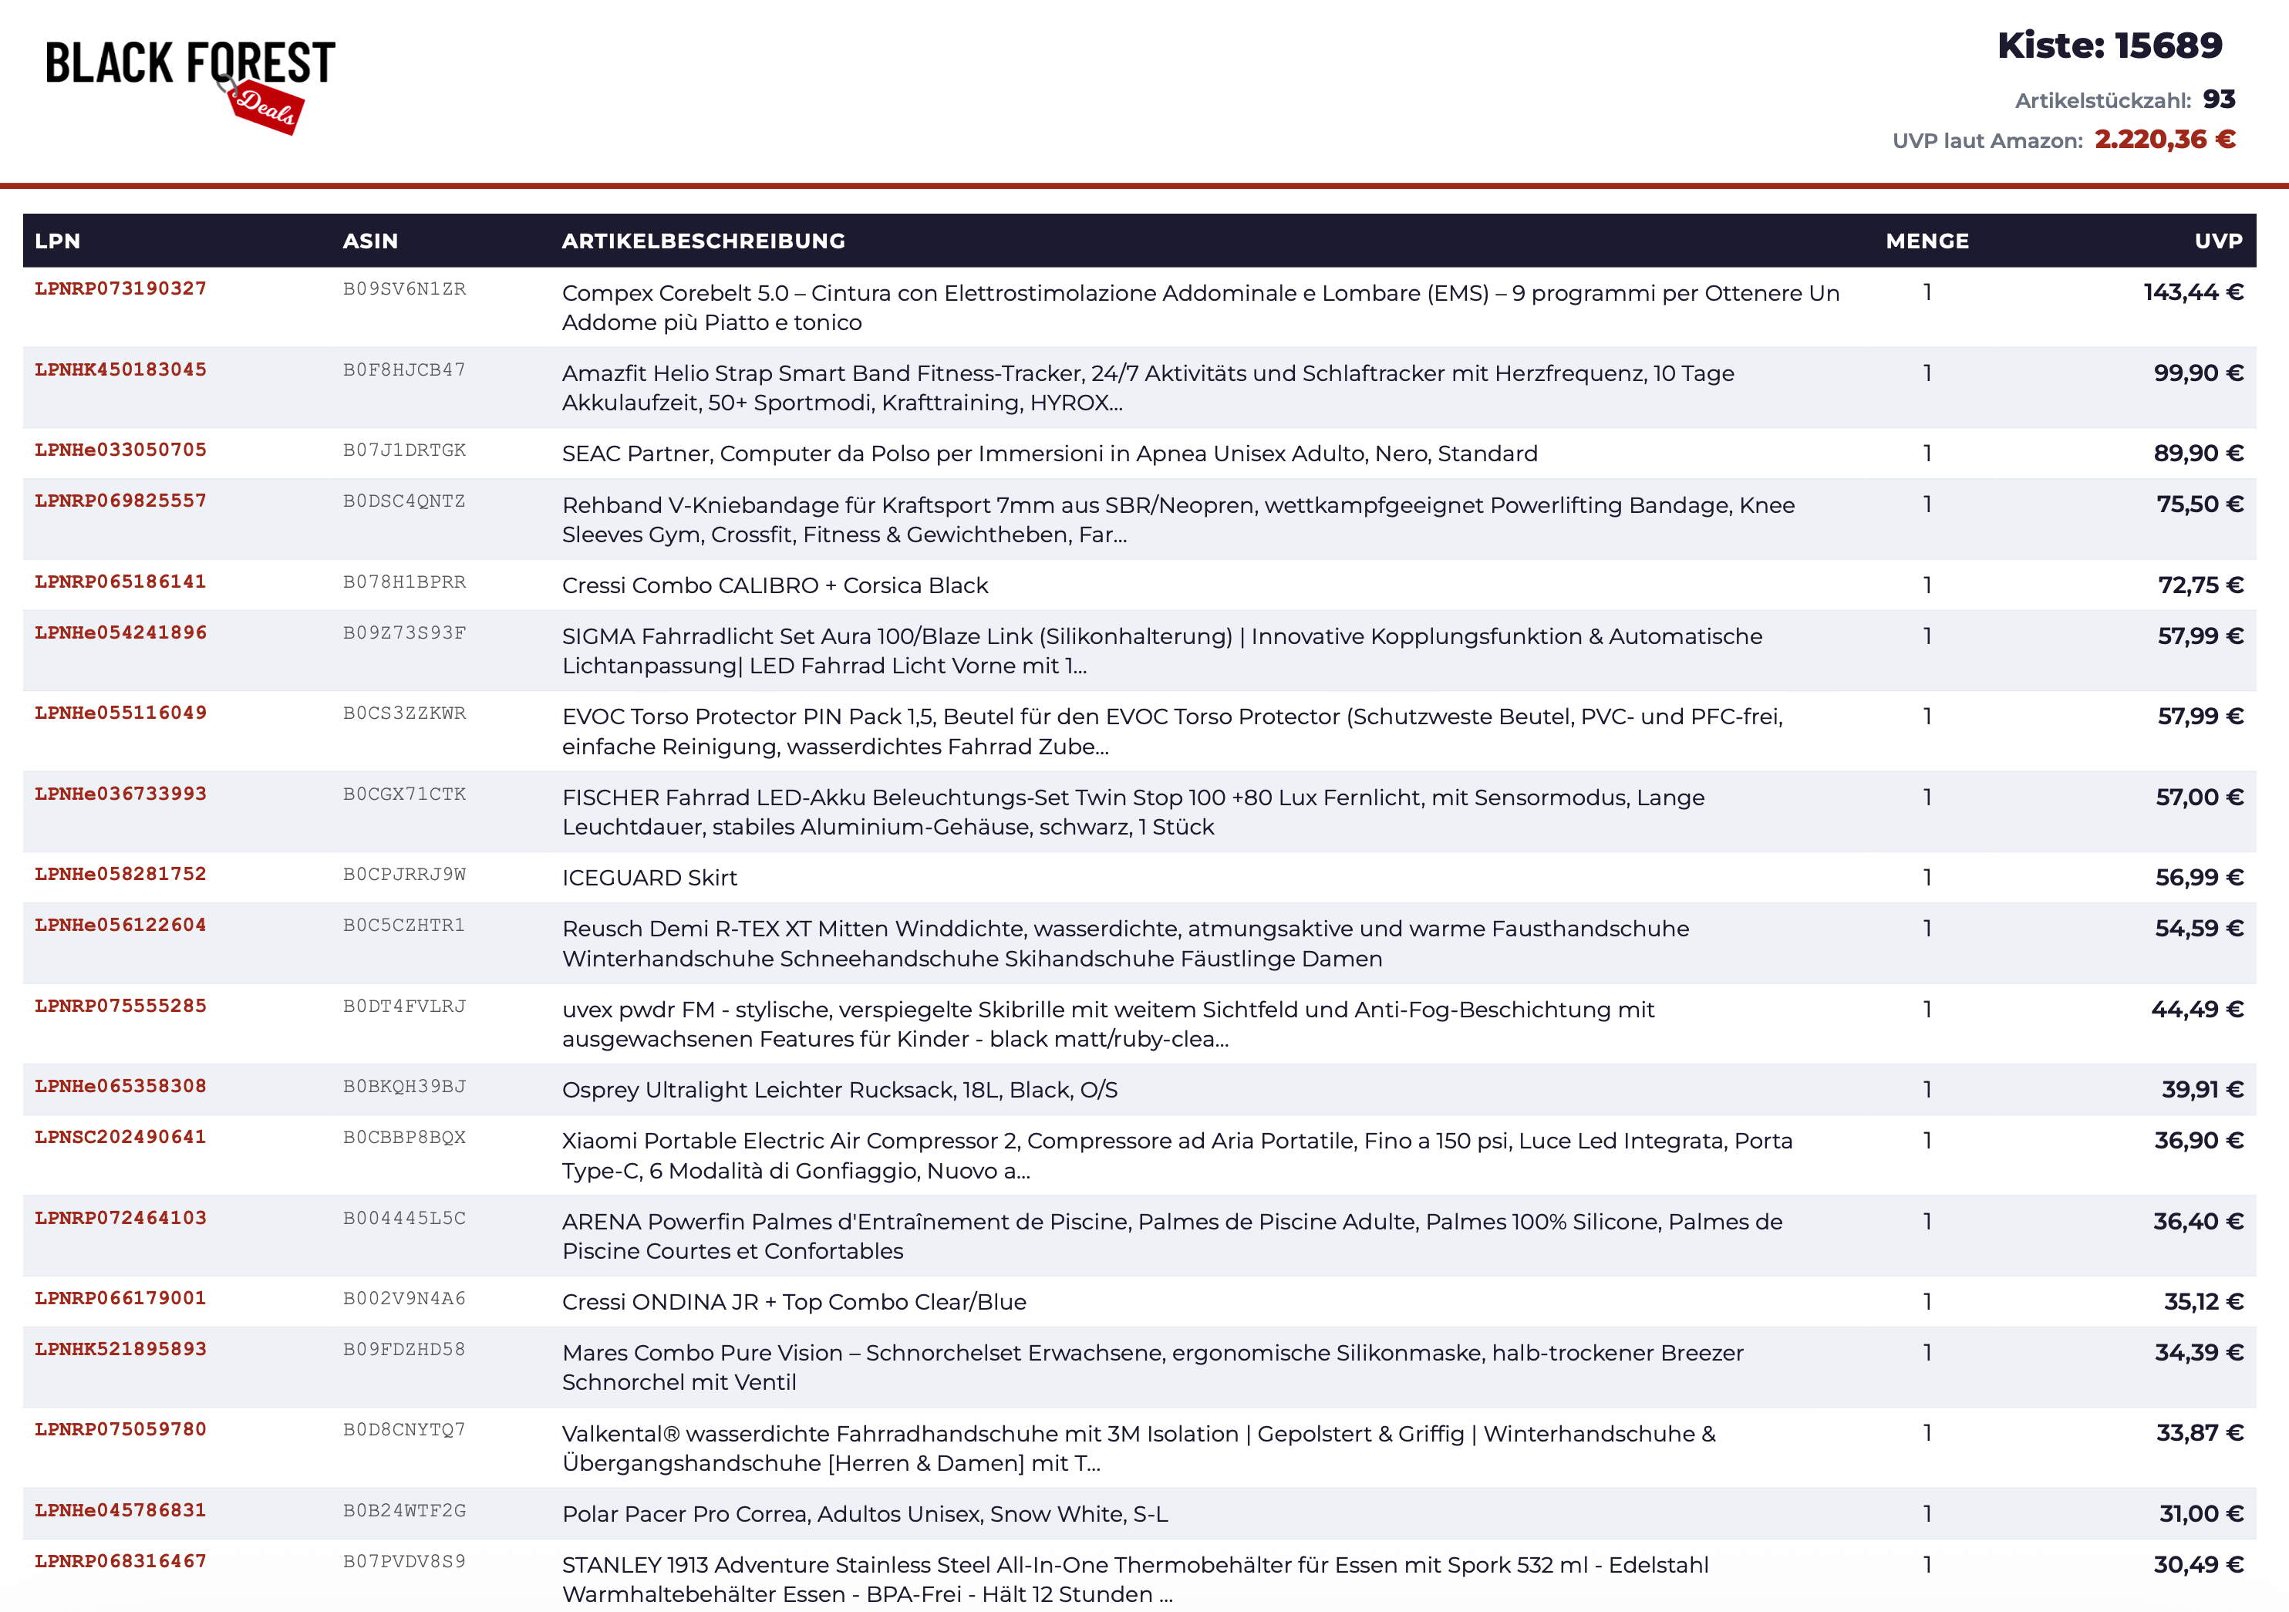
Task: Click the ICEGUARD Skirt description
Action: (650, 877)
